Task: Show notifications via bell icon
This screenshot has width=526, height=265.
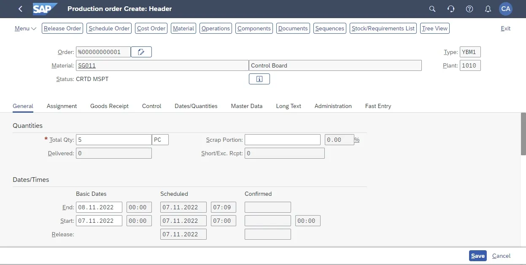Action: pyautogui.click(x=488, y=9)
